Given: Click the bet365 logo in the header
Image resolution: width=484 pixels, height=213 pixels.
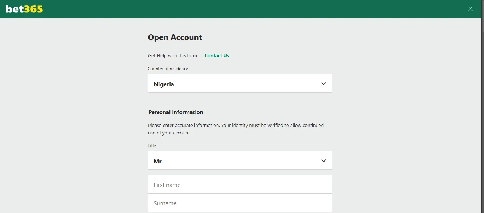Looking at the screenshot, I should point(24,9).
